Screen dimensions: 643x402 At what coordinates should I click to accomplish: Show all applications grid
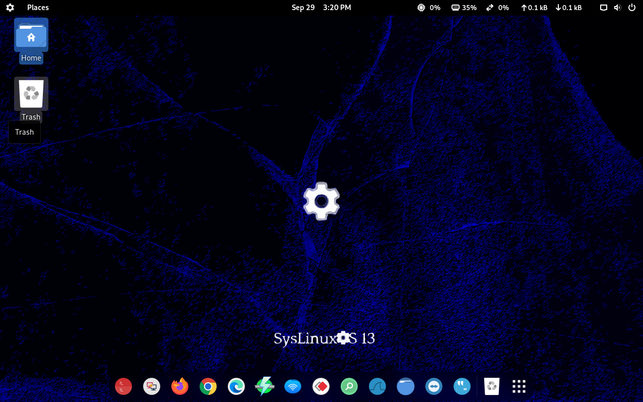coord(519,386)
